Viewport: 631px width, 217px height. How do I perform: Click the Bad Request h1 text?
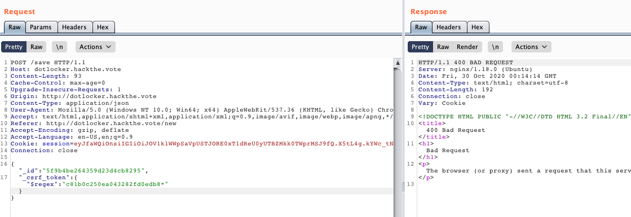(448, 150)
